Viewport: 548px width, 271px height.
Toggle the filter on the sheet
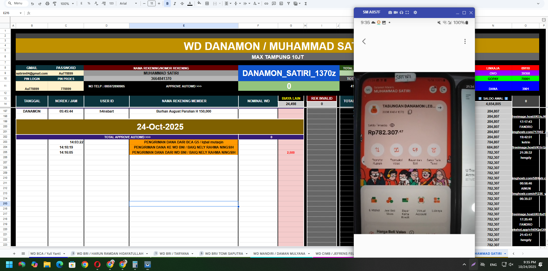[288, 3]
